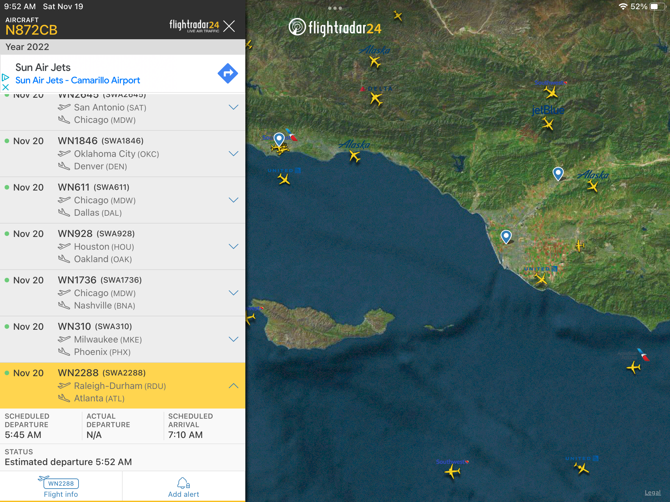Tap the scheduled arrival 7:10 AM value
Viewport: 670px width, 502px height.
click(x=185, y=435)
